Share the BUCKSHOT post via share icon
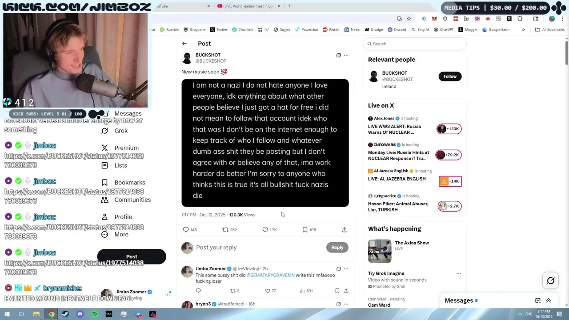569x320 pixels. click(345, 230)
